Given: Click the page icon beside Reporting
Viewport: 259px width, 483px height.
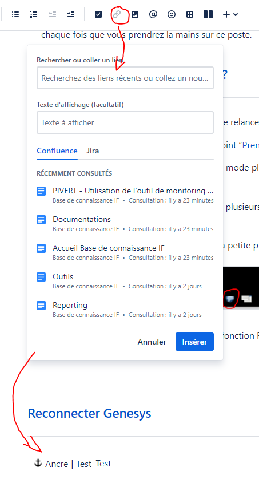Looking at the screenshot, I should [41, 306].
